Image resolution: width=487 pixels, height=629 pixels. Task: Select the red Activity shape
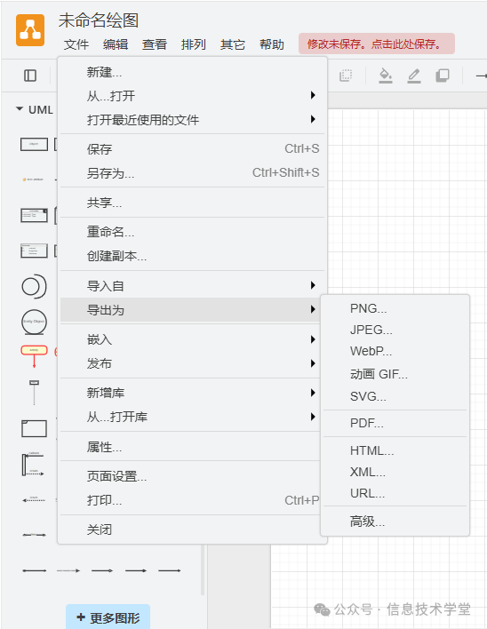(34, 356)
